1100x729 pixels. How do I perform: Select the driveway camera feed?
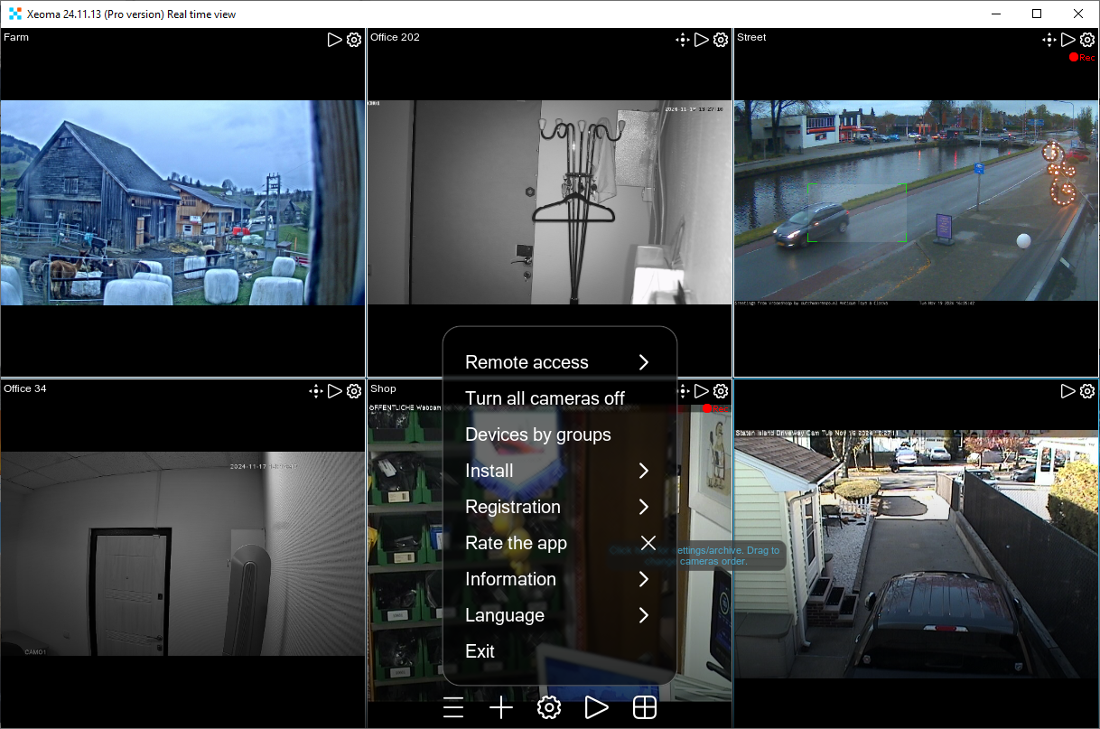pos(916,554)
